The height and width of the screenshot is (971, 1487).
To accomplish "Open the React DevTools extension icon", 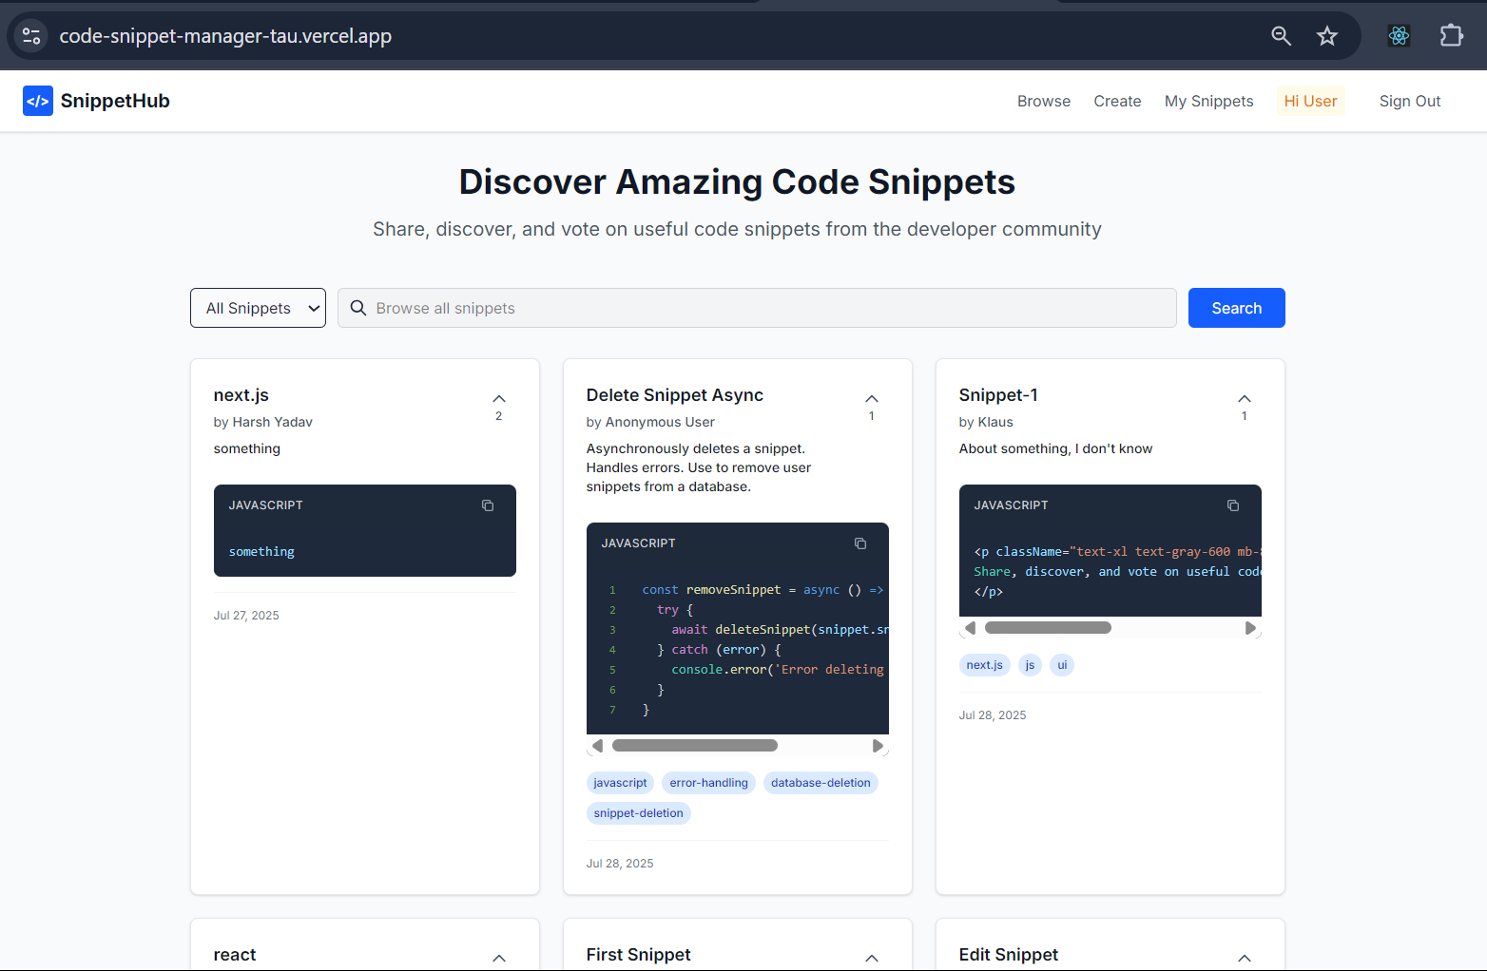I will (x=1399, y=36).
